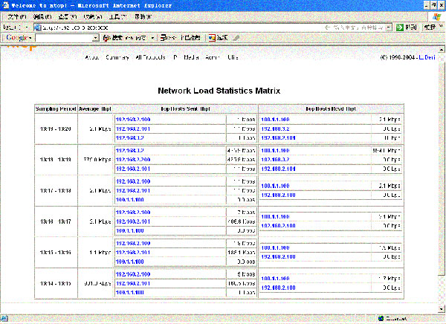Click the Sampling Period column header

[56, 109]
